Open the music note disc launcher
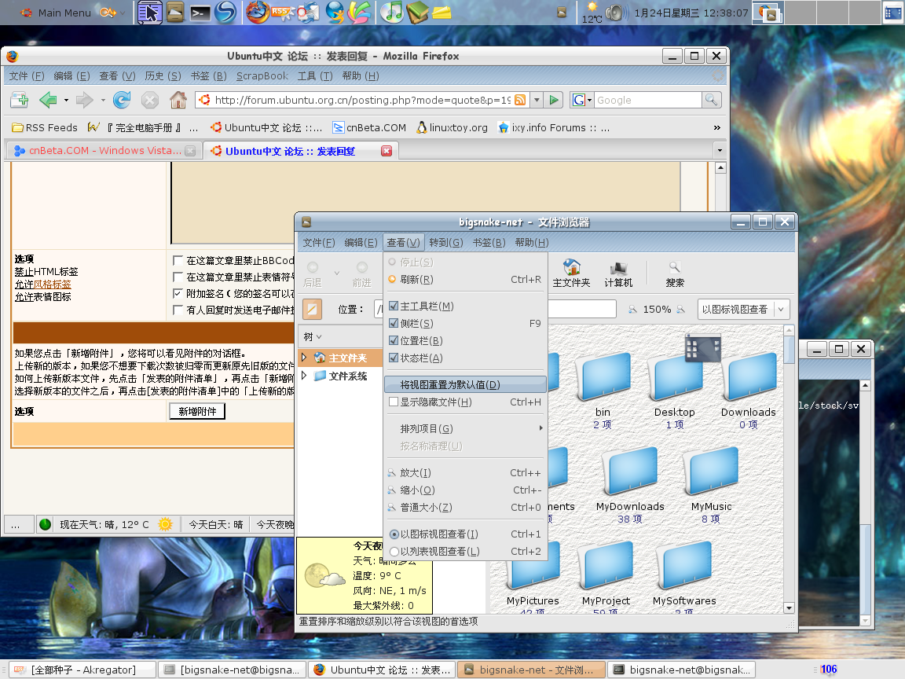The image size is (905, 679). click(x=393, y=12)
